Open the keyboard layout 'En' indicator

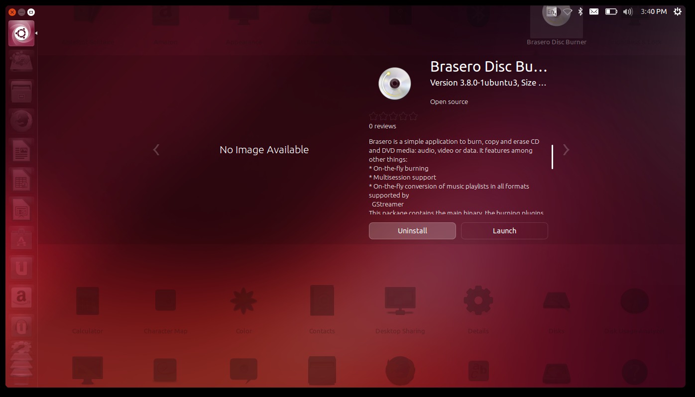pyautogui.click(x=551, y=11)
